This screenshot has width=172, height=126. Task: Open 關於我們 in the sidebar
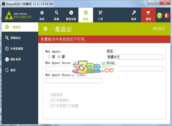click(20, 59)
